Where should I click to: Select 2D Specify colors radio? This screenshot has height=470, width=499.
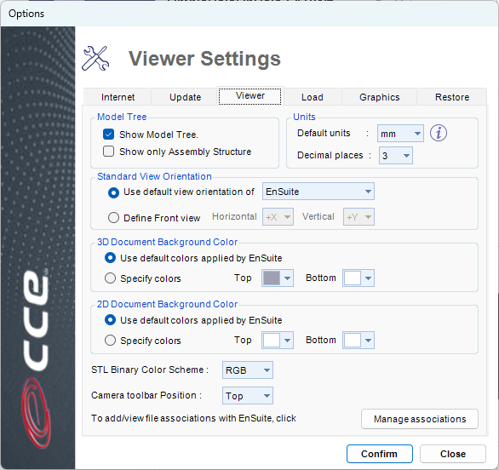coord(110,341)
